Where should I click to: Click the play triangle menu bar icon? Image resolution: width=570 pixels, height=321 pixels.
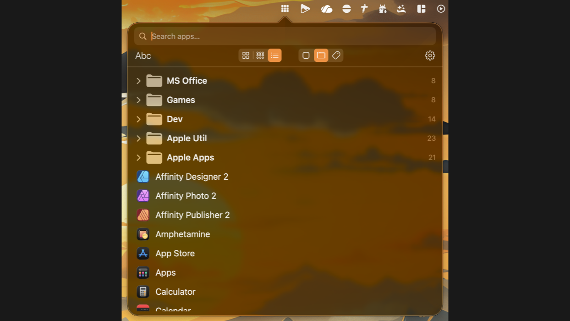(x=305, y=8)
